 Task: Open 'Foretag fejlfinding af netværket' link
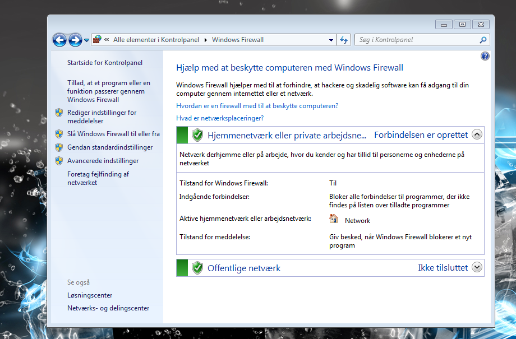(98, 179)
